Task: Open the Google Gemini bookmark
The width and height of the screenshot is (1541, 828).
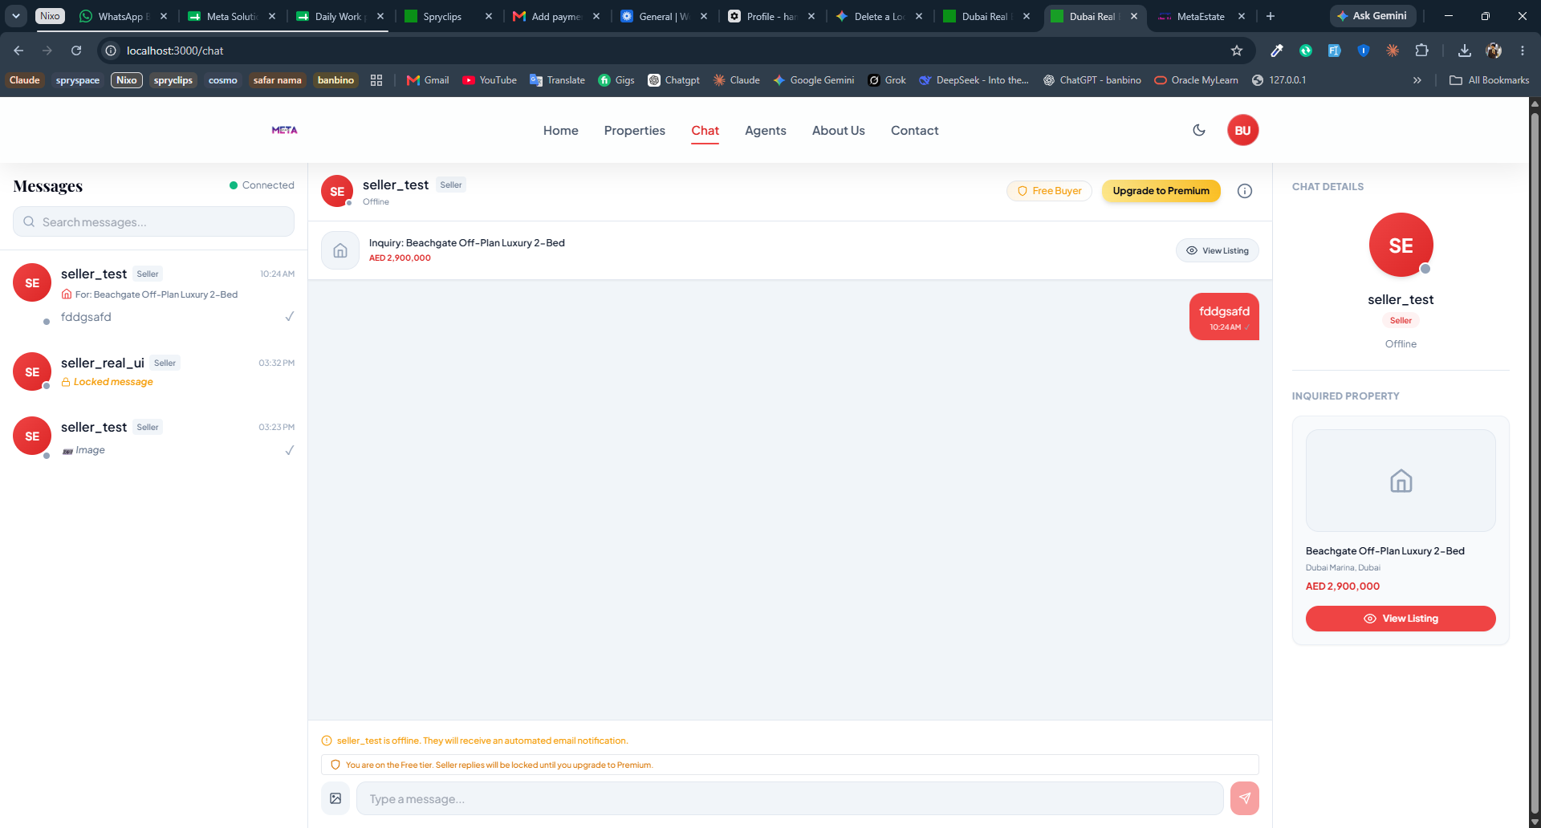Action: coord(813,80)
